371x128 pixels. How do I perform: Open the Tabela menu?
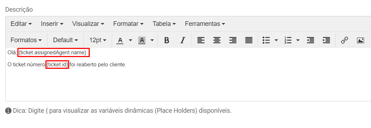click(x=164, y=24)
